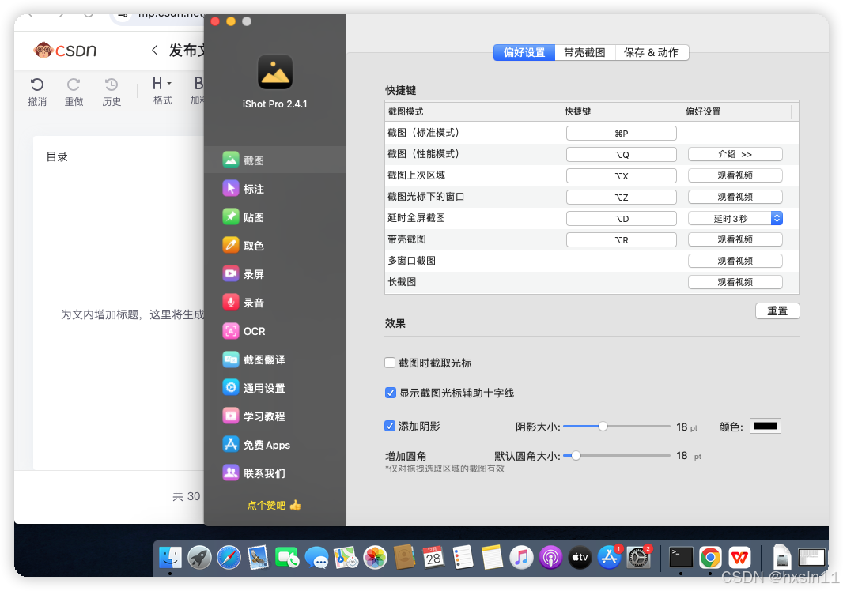The width and height of the screenshot is (843, 591).
Task: Click the ⌥Z shortcut field
Action: tap(621, 197)
